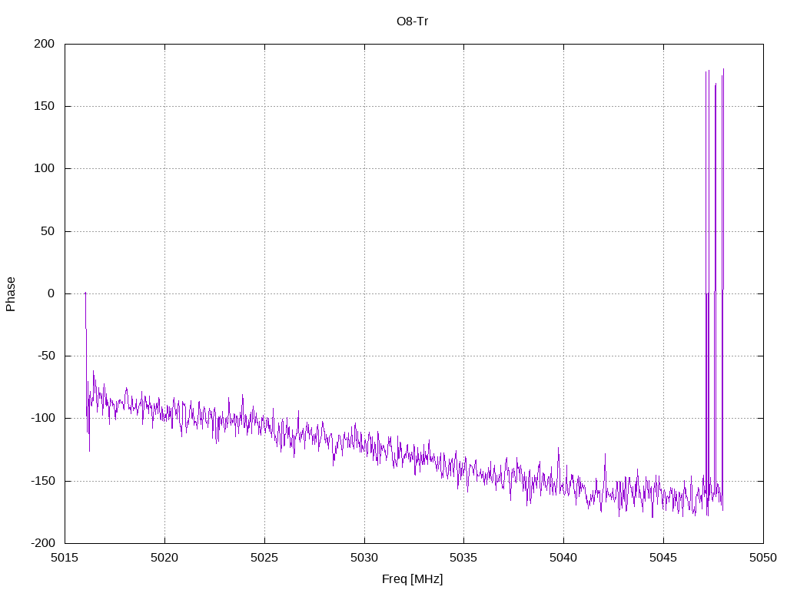
Task: Click the y-axis tick label -100
Action: 43,418
